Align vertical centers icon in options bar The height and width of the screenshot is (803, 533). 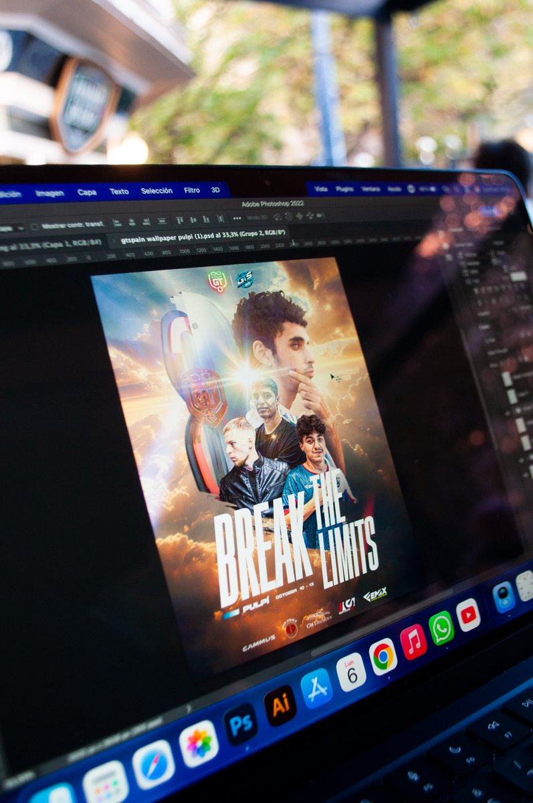tap(193, 219)
